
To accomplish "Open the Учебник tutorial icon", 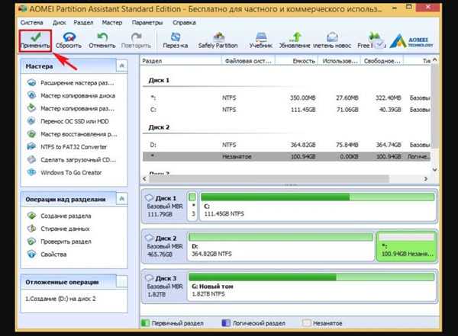I will pos(261,40).
